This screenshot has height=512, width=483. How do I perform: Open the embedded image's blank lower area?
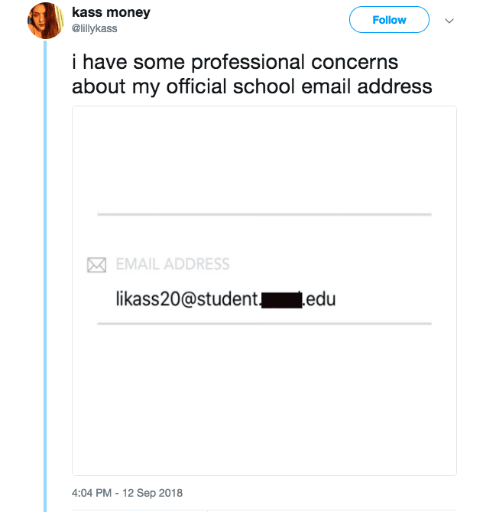[x=264, y=406]
